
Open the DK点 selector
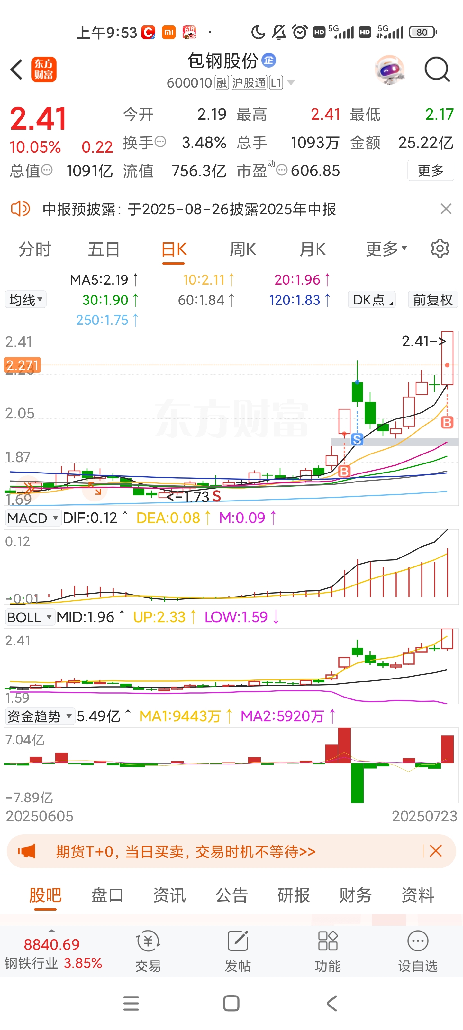(x=372, y=299)
